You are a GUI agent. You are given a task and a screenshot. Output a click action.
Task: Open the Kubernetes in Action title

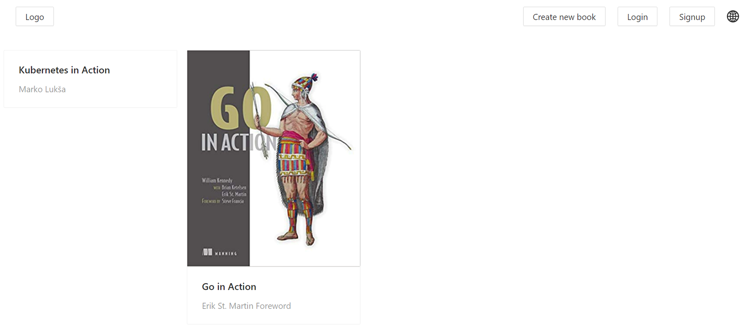pos(64,70)
